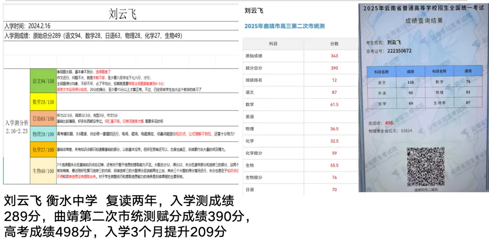Viewport: 489px width, 244px height.
Task: Click the empty comment cell beside 数学28/150
Action: point(147,102)
